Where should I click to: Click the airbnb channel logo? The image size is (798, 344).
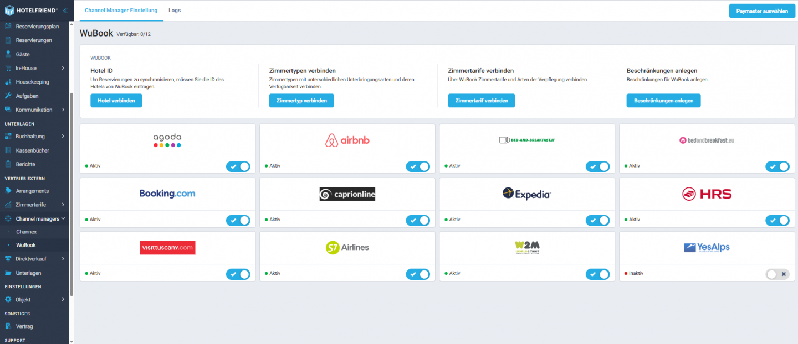click(x=347, y=140)
